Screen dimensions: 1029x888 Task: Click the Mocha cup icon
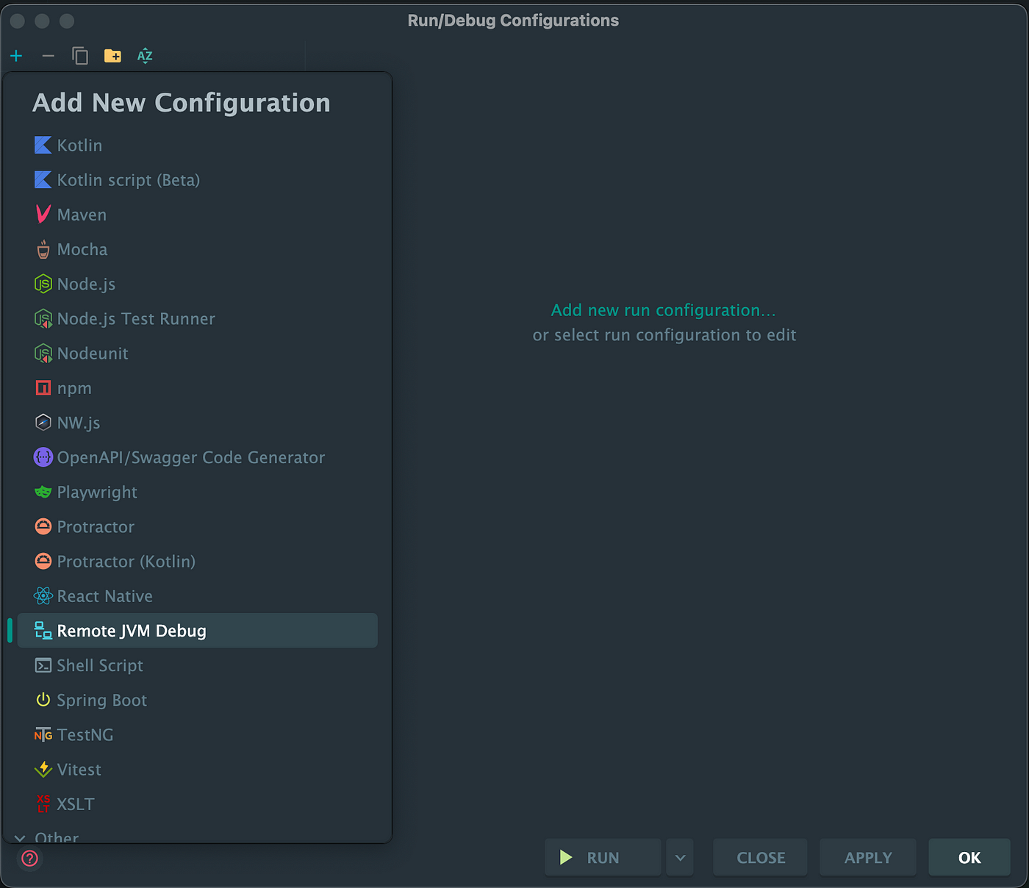(x=43, y=249)
